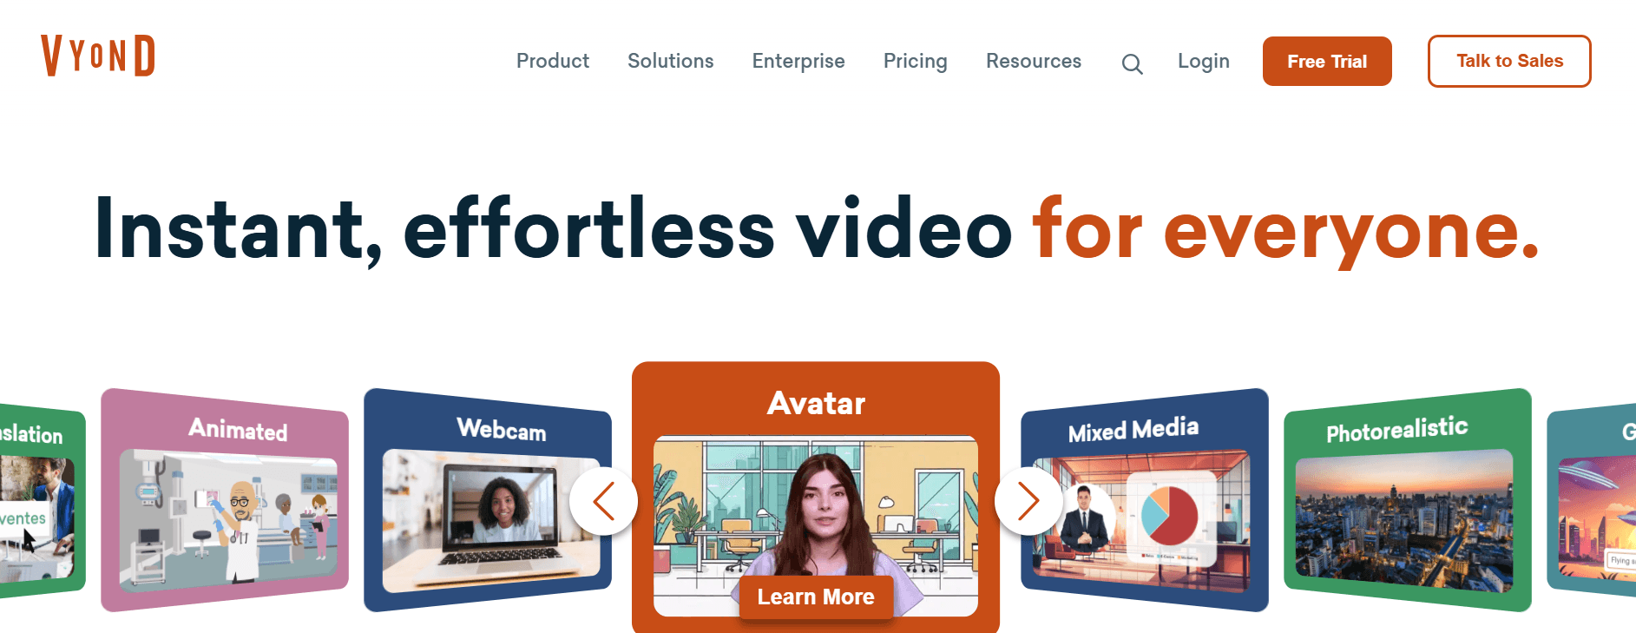
Task: Advance carousel with right arrow
Action: (x=1028, y=501)
